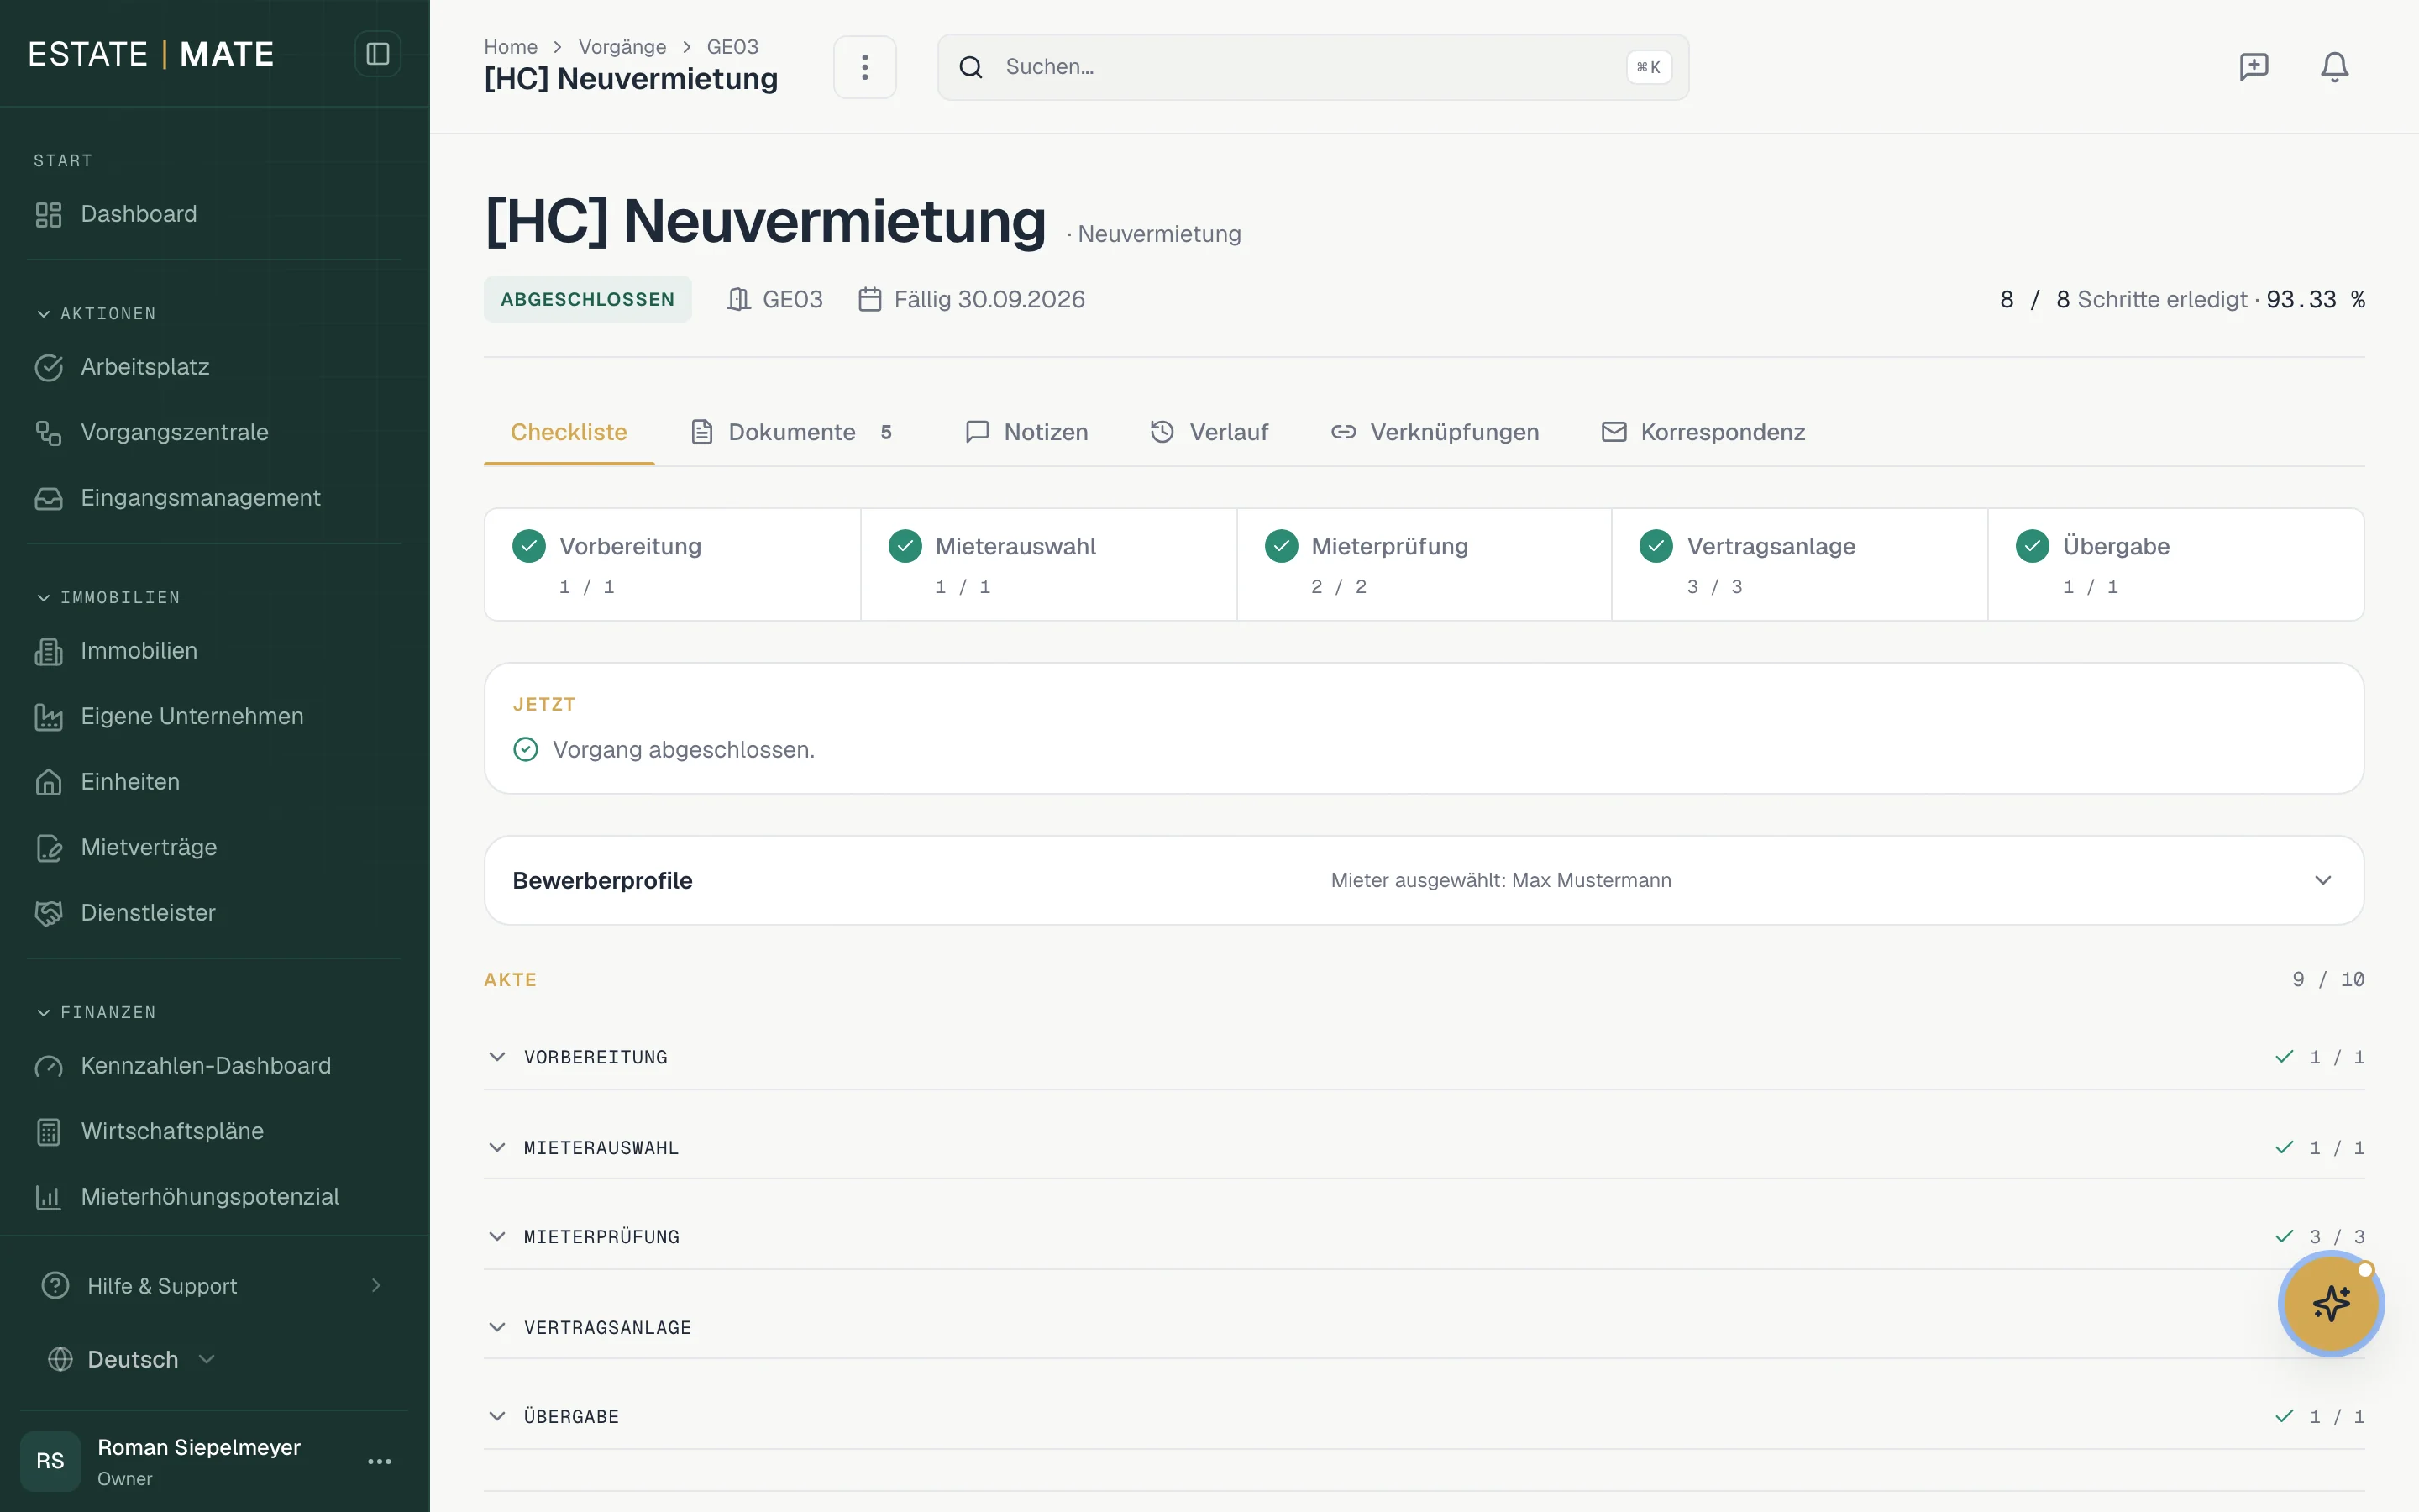Switch to the Korrespondenz tab
Image resolution: width=2419 pixels, height=1512 pixels.
1703,432
